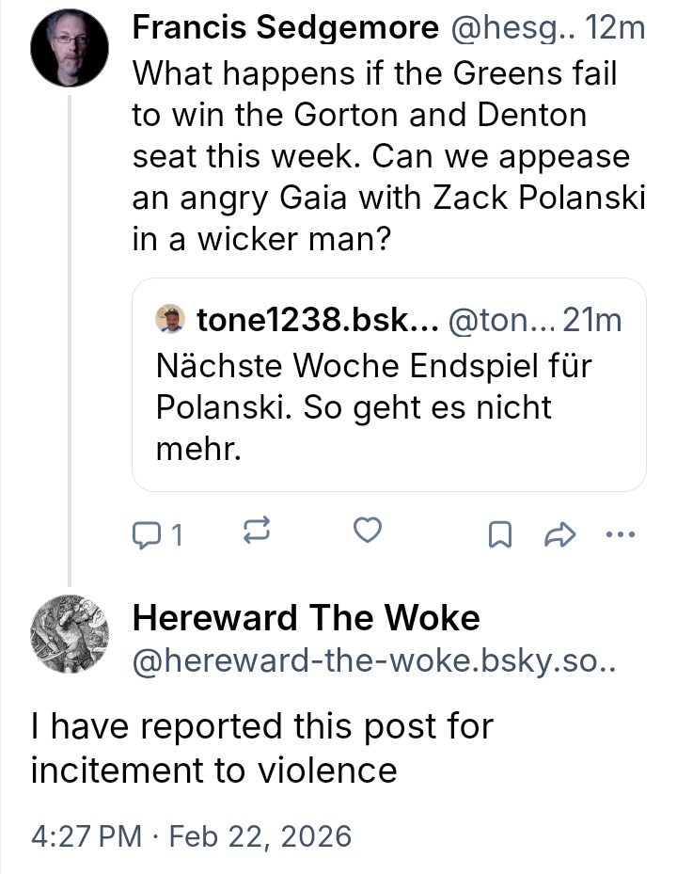Image resolution: width=677 pixels, height=874 pixels.
Task: Click the @hereward-the-woke.bsky.so.. handle
Action: 373,662
